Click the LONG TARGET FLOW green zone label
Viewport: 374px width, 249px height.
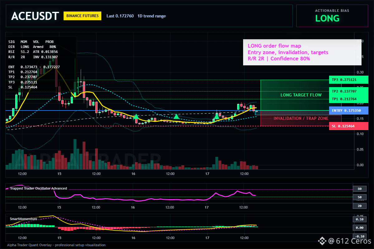(x=301, y=95)
